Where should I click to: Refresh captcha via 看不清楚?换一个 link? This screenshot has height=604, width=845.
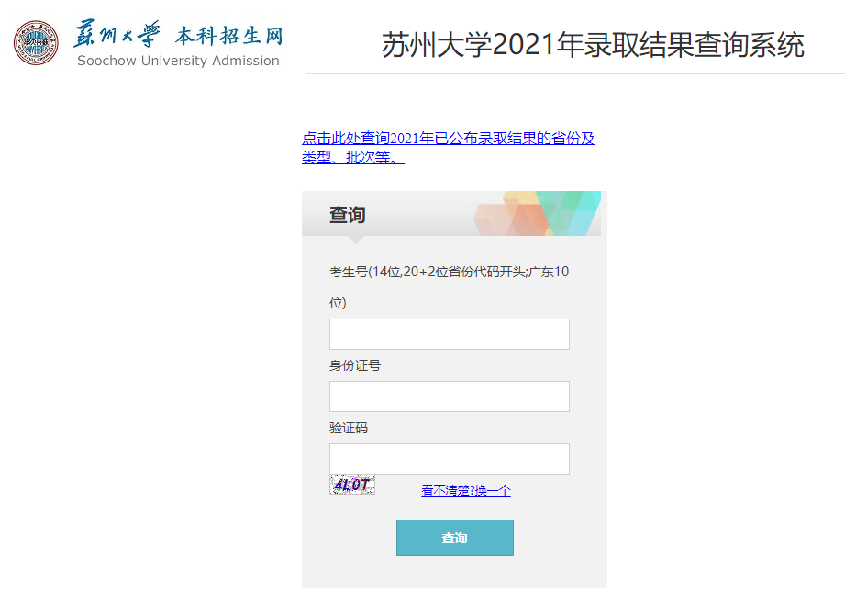(466, 490)
